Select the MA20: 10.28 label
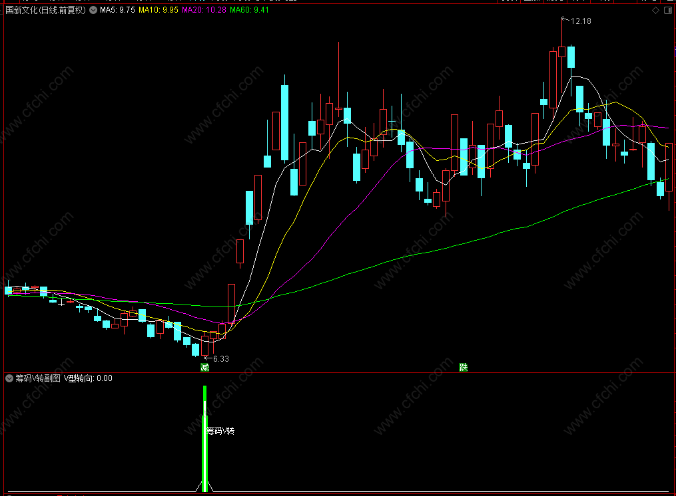This screenshot has width=676, height=496. [204, 10]
